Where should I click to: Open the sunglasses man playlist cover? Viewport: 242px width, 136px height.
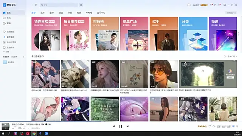[164, 74]
